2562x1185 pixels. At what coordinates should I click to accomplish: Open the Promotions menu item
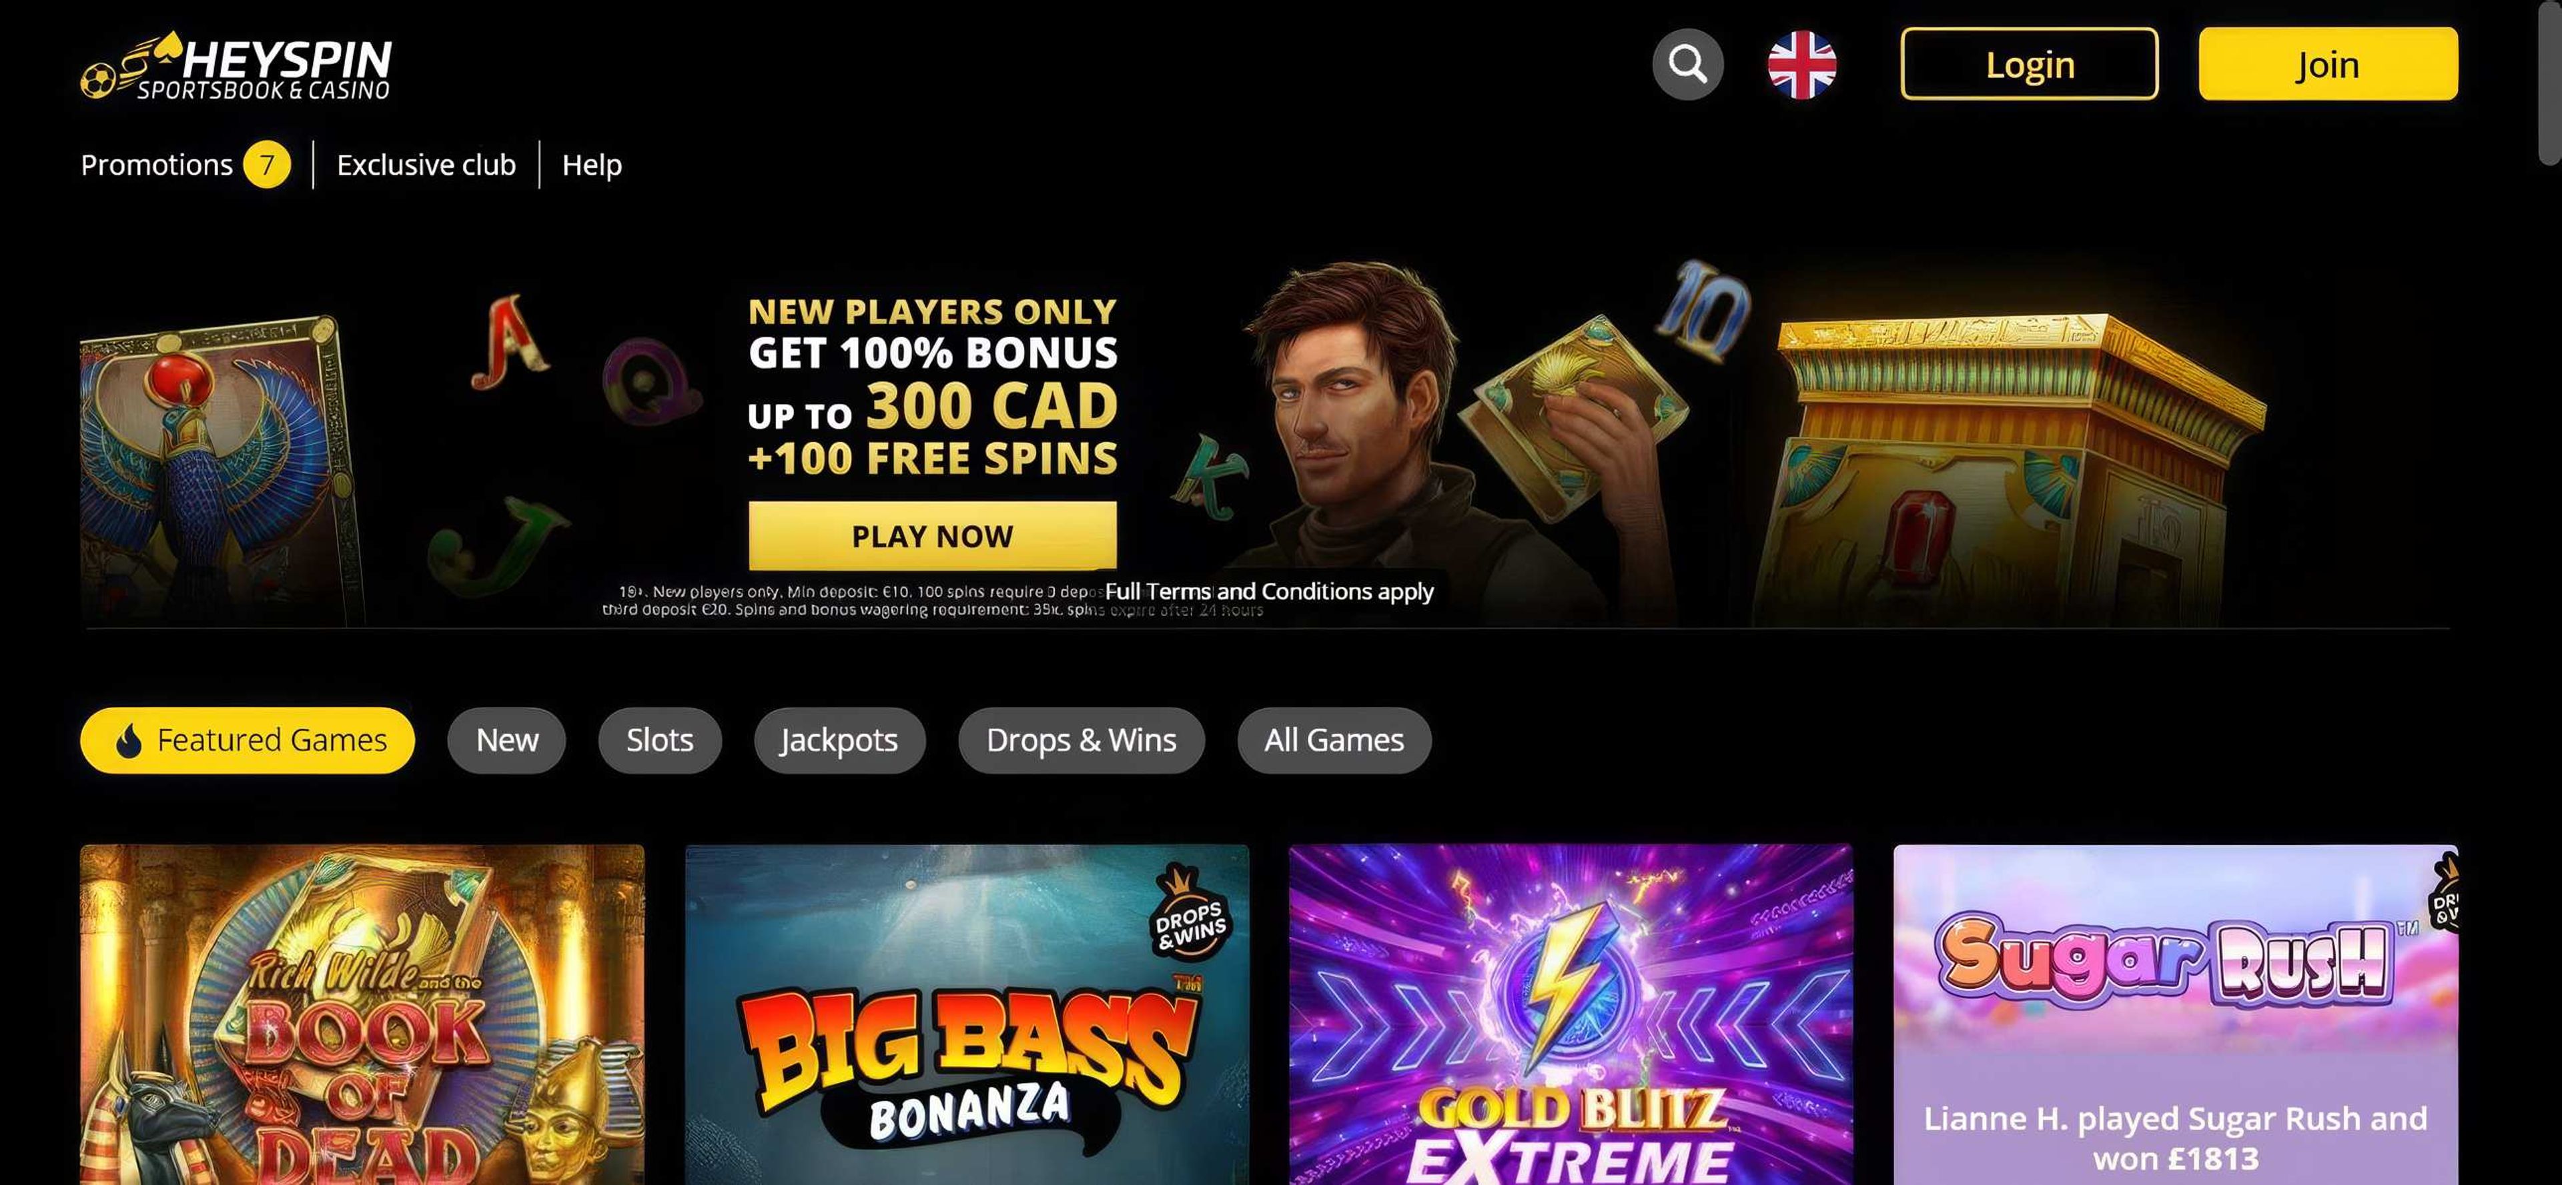tap(156, 164)
